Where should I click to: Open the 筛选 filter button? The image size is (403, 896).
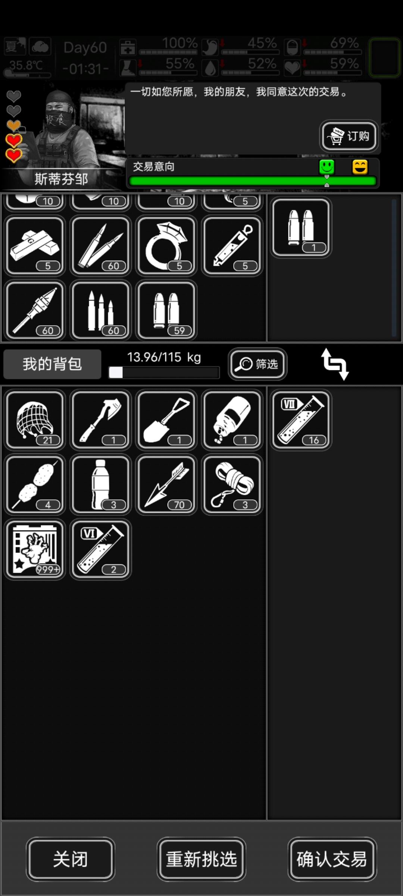[257, 364]
